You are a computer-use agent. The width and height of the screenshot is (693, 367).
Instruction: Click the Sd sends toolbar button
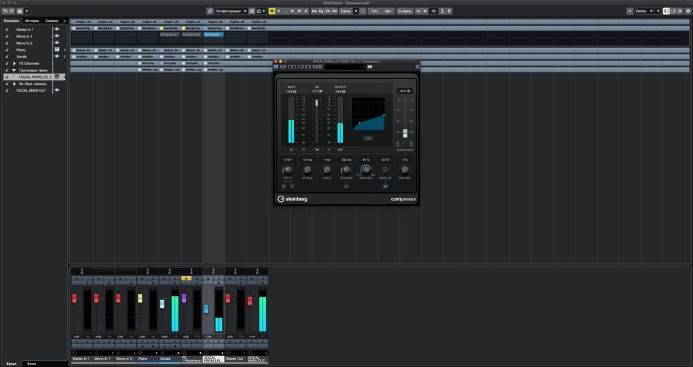click(x=334, y=11)
